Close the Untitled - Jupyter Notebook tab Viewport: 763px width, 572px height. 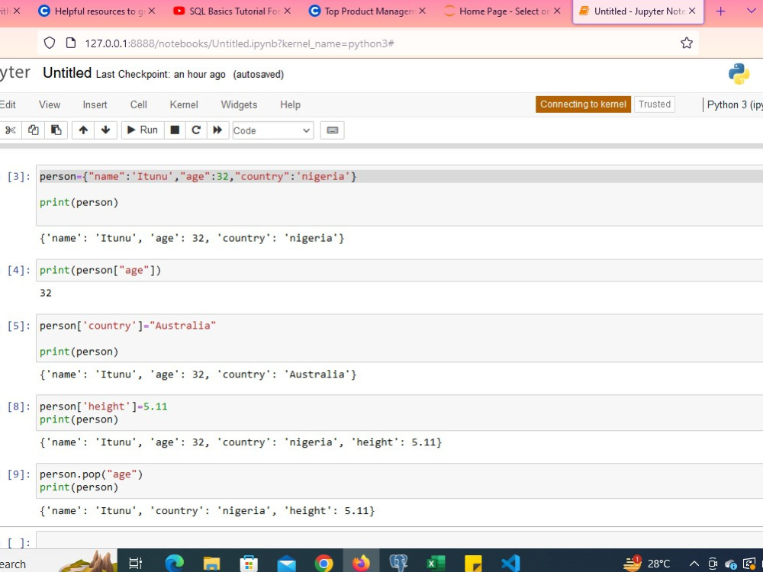tap(693, 11)
